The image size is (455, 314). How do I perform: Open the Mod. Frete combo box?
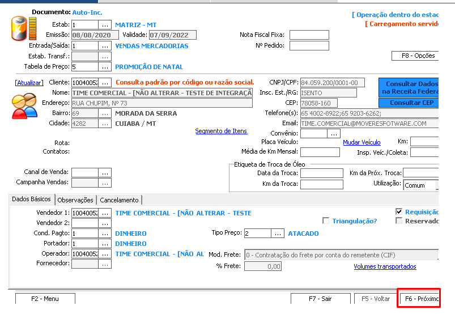[x=341, y=255]
